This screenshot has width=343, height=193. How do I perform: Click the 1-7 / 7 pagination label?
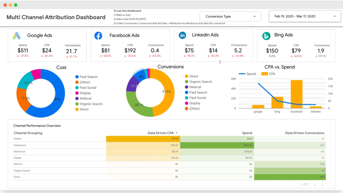pyautogui.click(x=305, y=184)
